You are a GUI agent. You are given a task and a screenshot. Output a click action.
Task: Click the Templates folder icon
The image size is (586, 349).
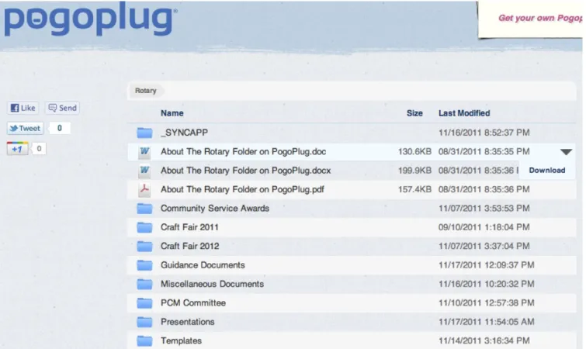[x=144, y=340]
